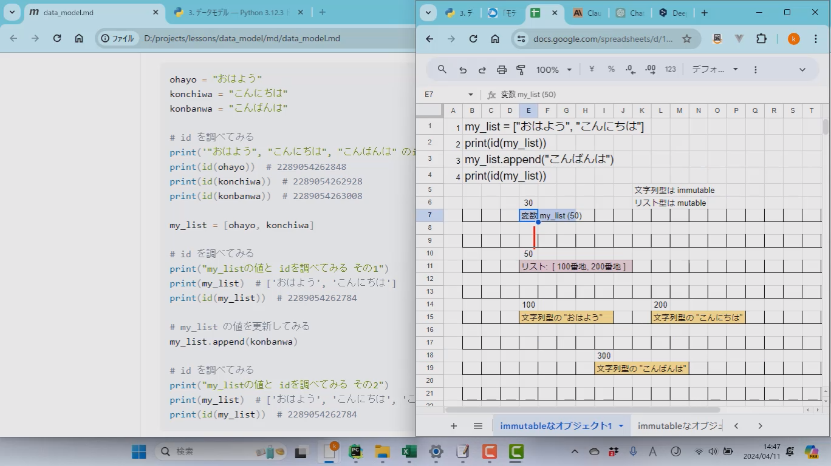Open the all sheets list menu
The image size is (831, 466).
pos(478,426)
